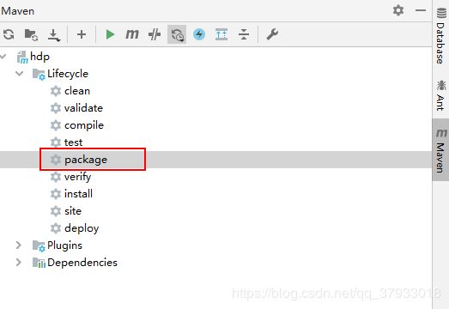This screenshot has width=449, height=309.
Task: Select the clean lifecycle goal
Action: tap(77, 91)
